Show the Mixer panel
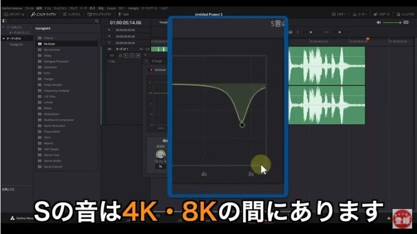417x234 pixels. 339,14
